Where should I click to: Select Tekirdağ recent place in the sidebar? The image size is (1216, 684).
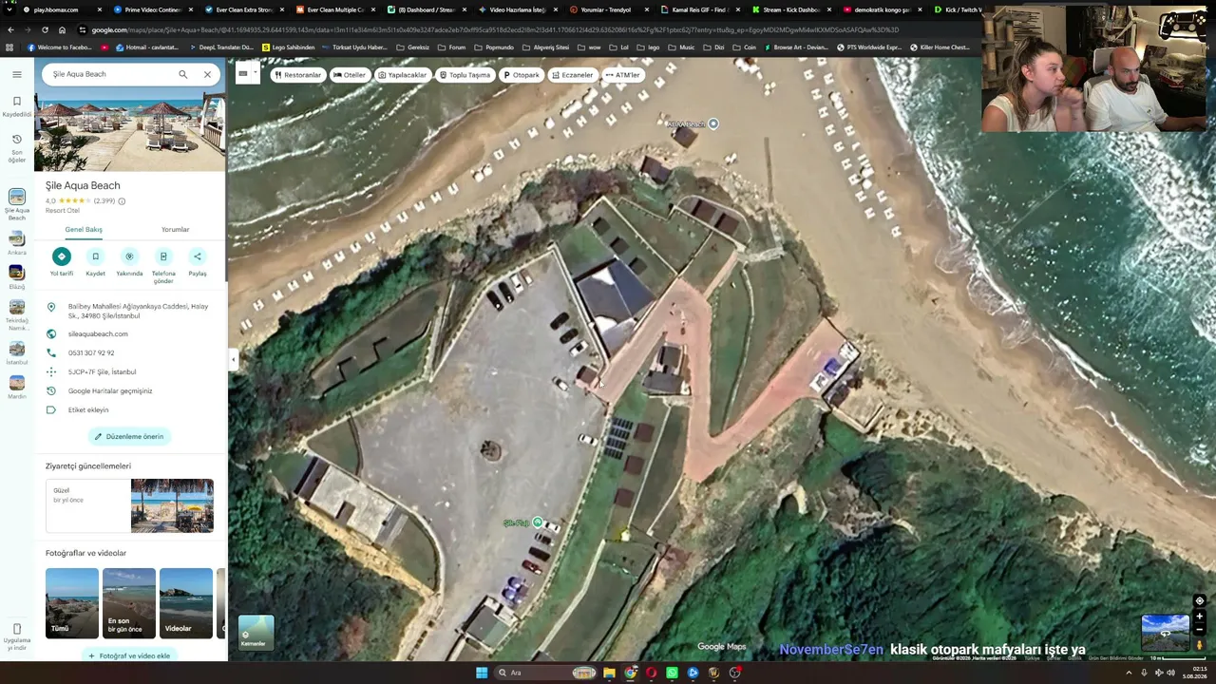tap(17, 315)
